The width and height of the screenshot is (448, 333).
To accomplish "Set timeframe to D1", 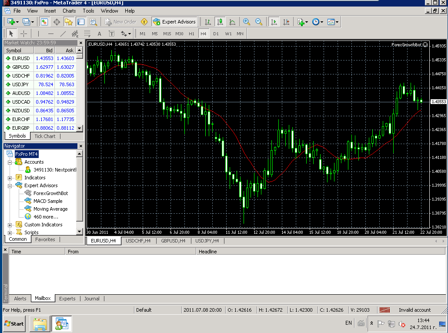I will point(216,34).
